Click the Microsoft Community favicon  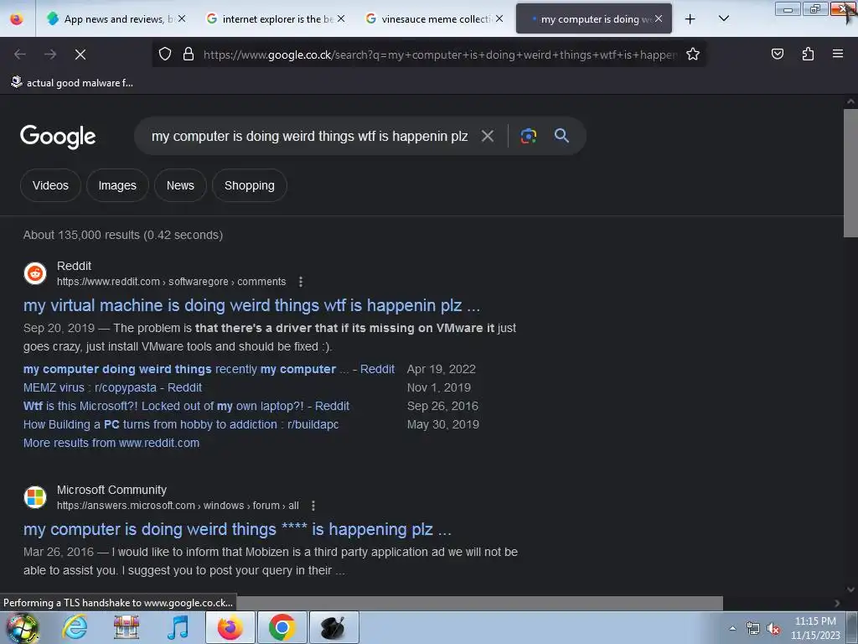pyautogui.click(x=35, y=497)
